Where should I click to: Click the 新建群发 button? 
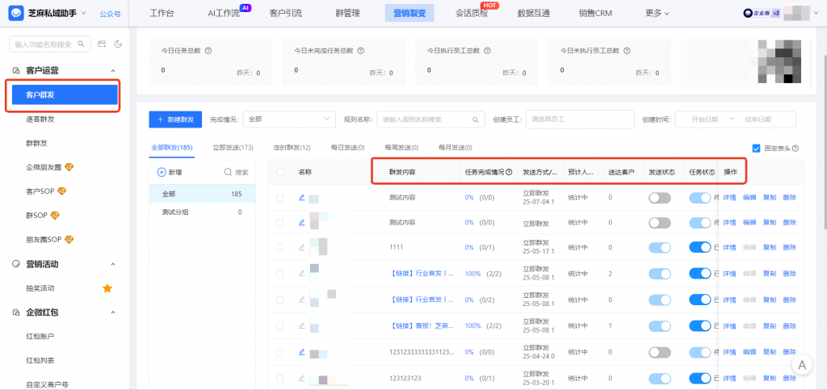pos(175,120)
